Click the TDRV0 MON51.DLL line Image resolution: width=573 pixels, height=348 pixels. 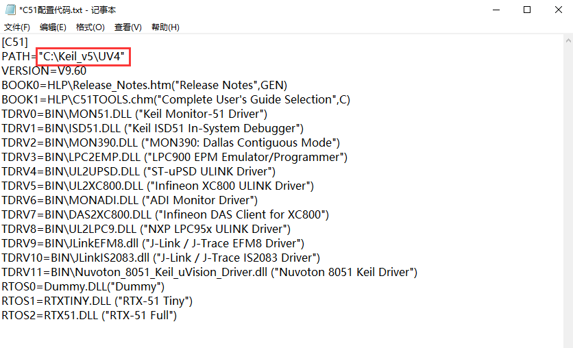coord(134,114)
